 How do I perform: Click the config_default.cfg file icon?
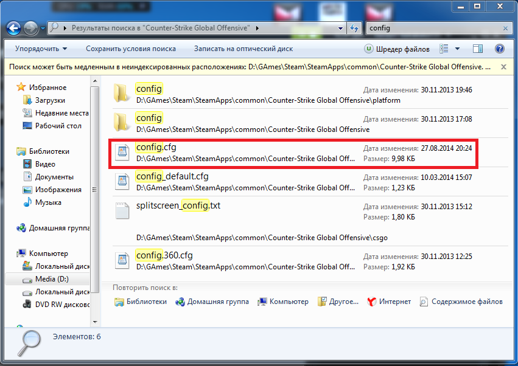[x=122, y=182]
